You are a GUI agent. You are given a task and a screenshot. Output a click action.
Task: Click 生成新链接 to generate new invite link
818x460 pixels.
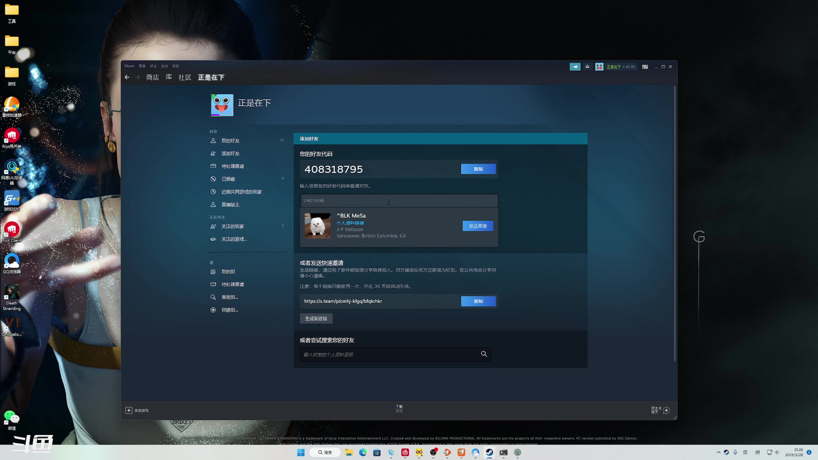click(x=316, y=318)
